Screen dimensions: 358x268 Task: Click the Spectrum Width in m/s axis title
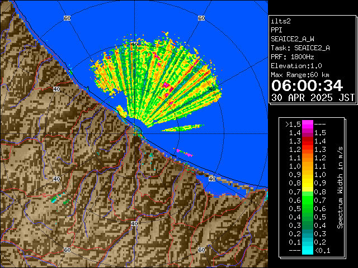click(340, 188)
